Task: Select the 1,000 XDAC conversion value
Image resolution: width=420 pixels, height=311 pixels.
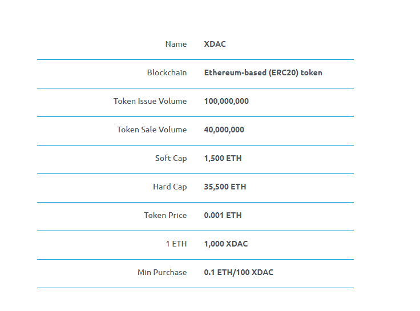Action: pos(225,244)
